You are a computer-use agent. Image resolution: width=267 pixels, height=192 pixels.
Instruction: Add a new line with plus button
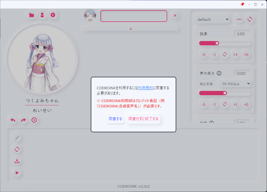131,29
